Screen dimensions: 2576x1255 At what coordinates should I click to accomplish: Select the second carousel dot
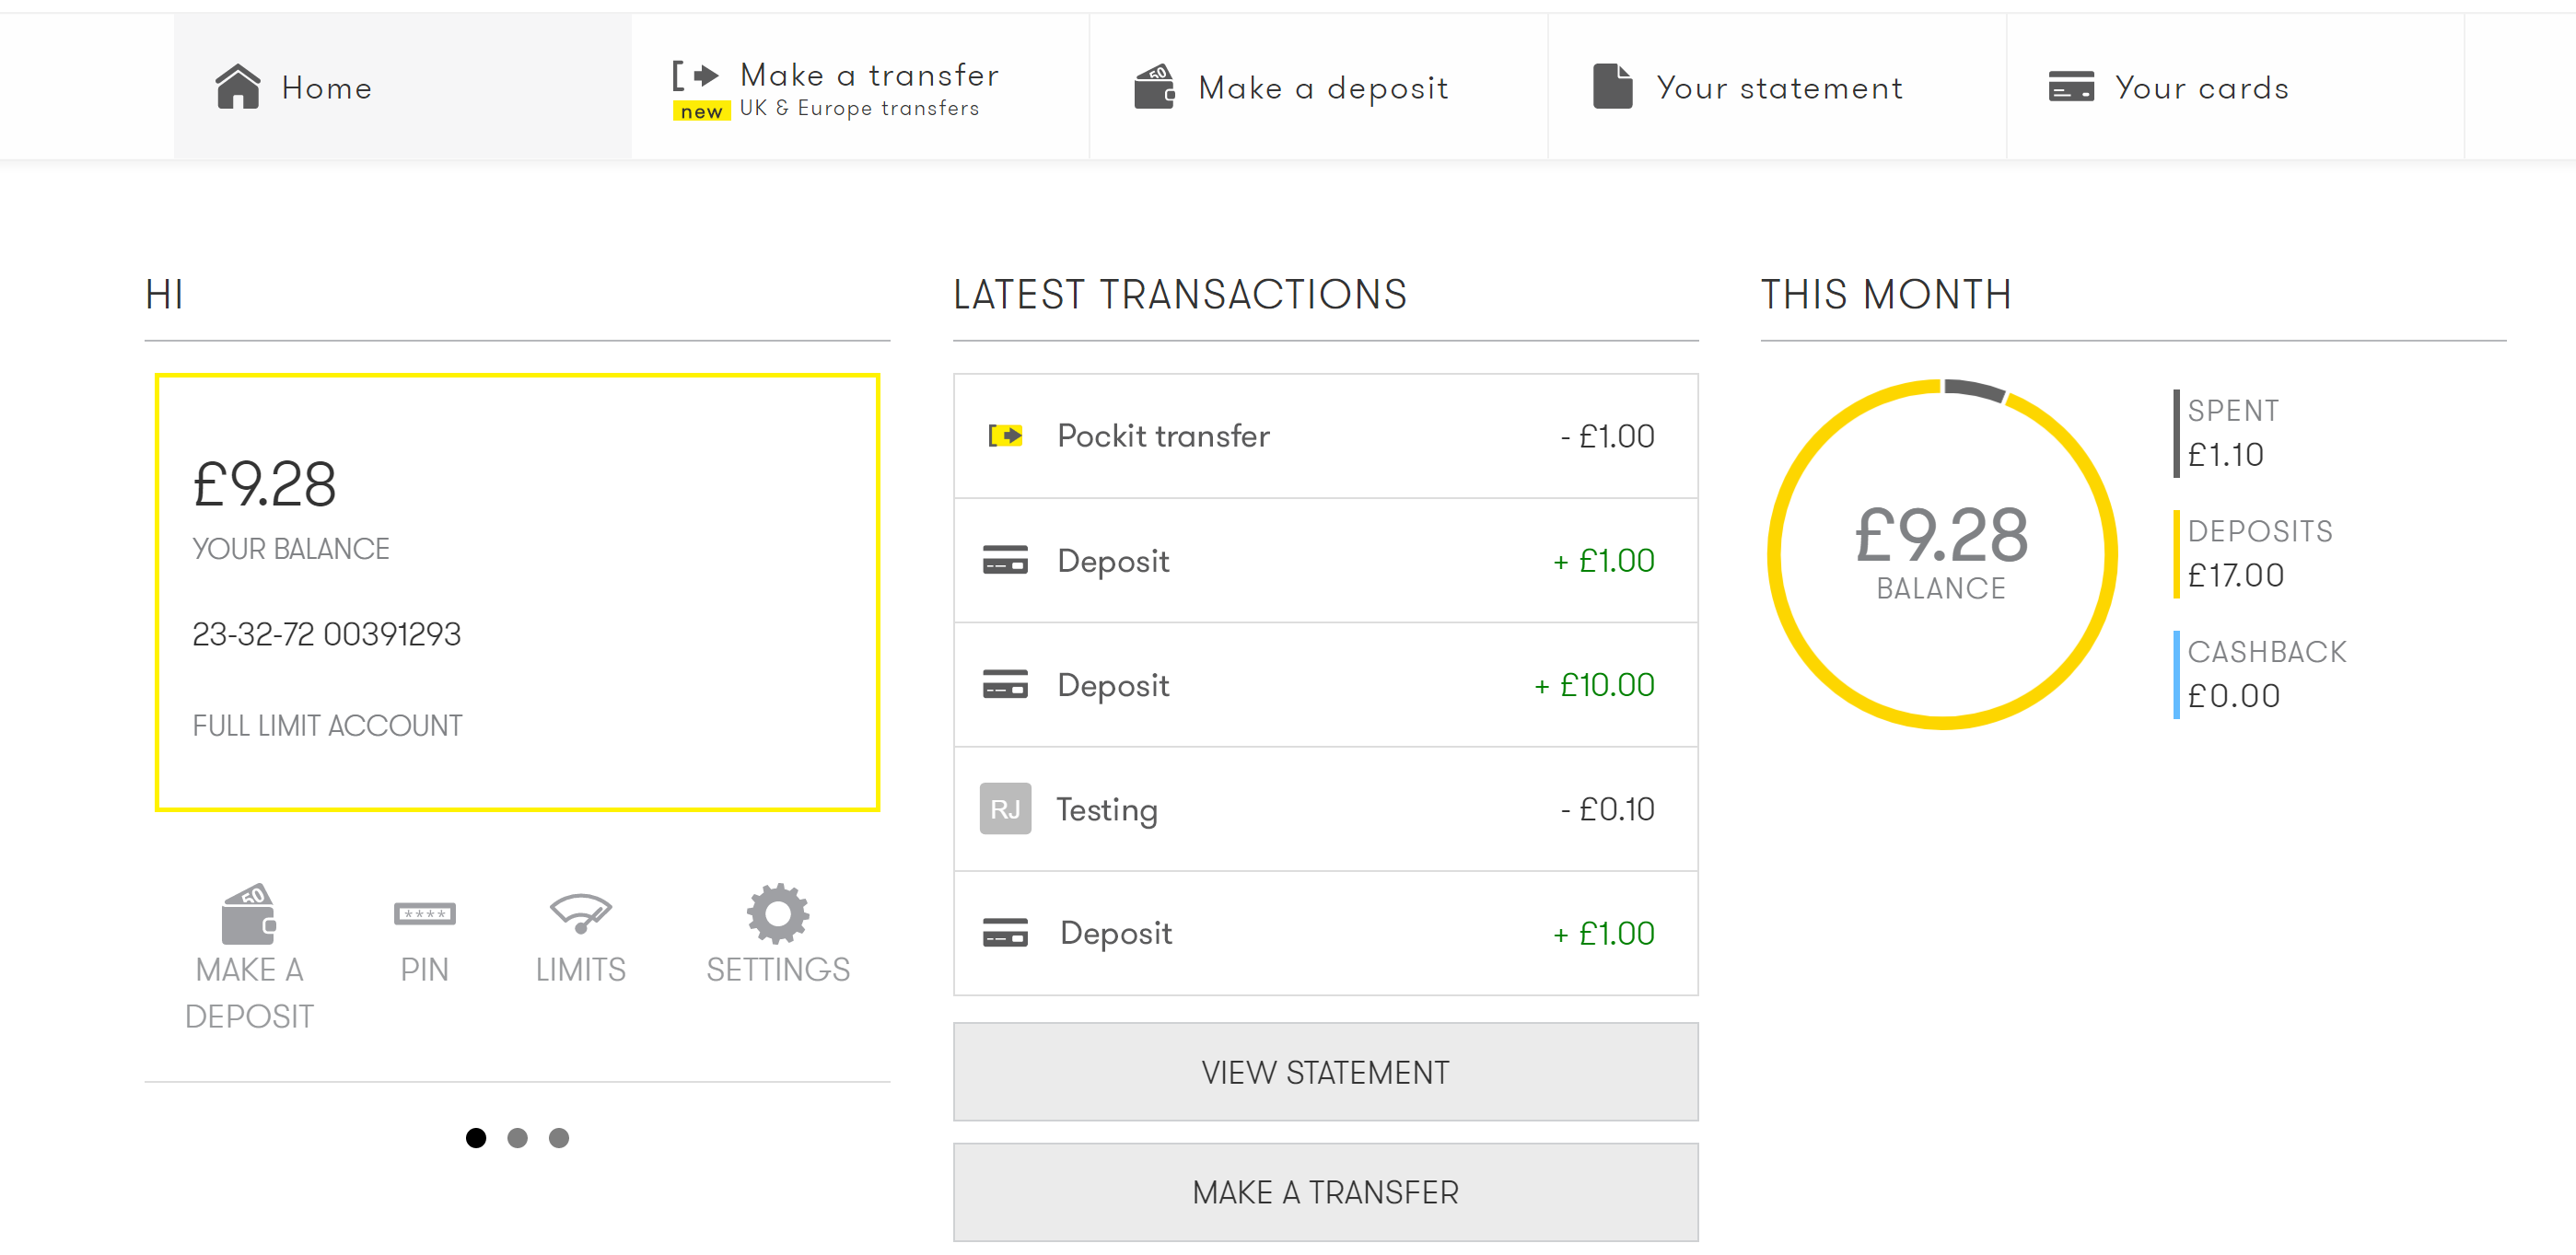click(517, 1138)
